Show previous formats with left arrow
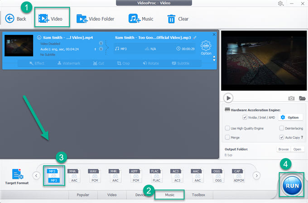308x203 pixels. (x=36, y=175)
